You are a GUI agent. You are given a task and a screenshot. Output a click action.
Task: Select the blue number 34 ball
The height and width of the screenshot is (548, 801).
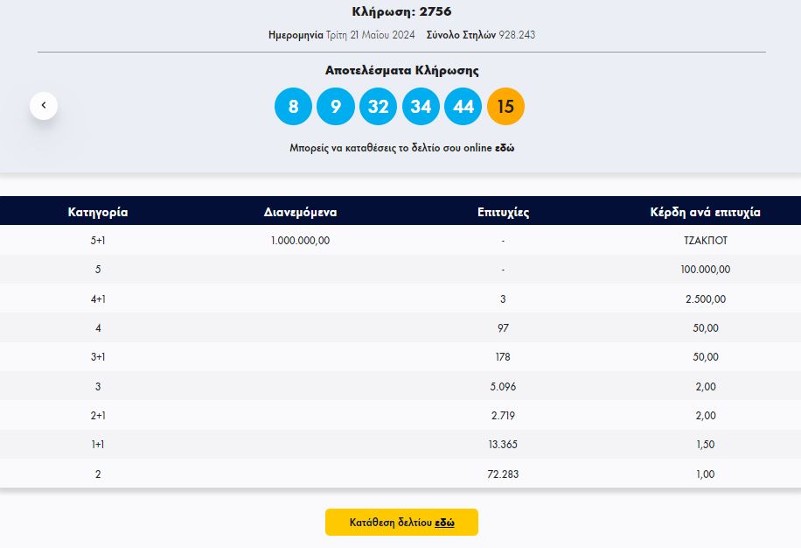point(421,107)
